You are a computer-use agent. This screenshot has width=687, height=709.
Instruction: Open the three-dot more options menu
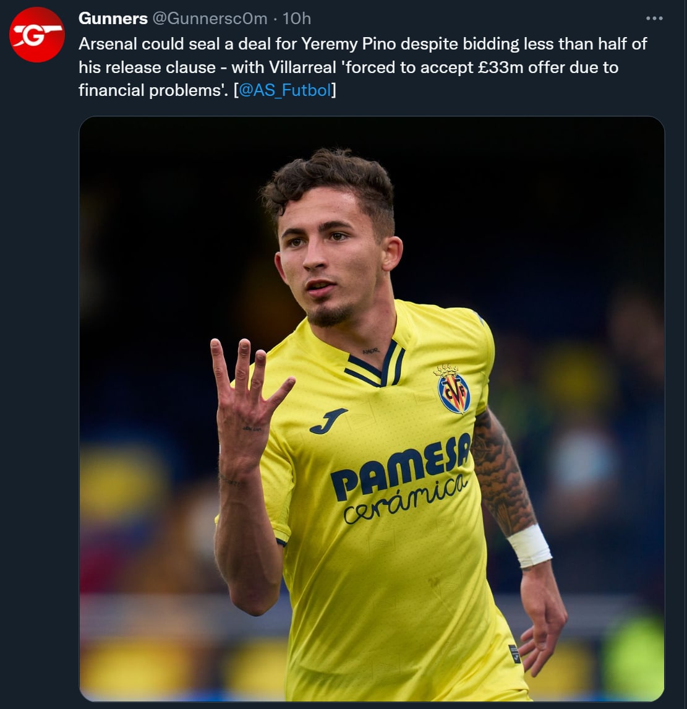click(x=654, y=19)
